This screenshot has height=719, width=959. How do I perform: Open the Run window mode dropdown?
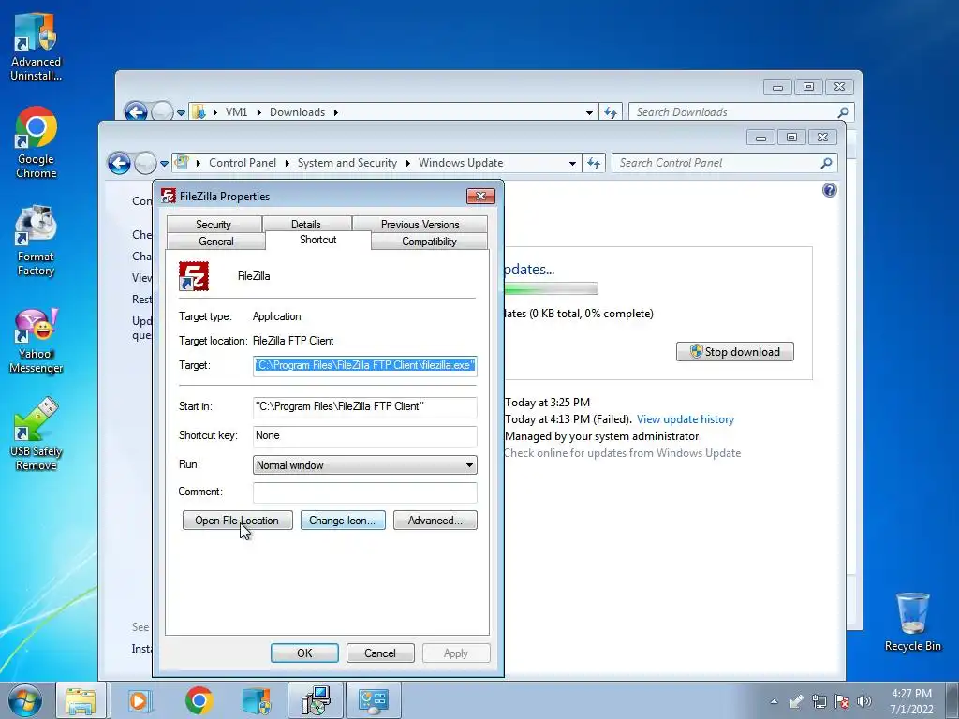tap(365, 464)
